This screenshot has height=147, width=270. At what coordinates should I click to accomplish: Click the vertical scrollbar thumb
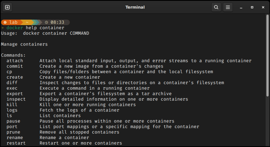(x=268, y=55)
